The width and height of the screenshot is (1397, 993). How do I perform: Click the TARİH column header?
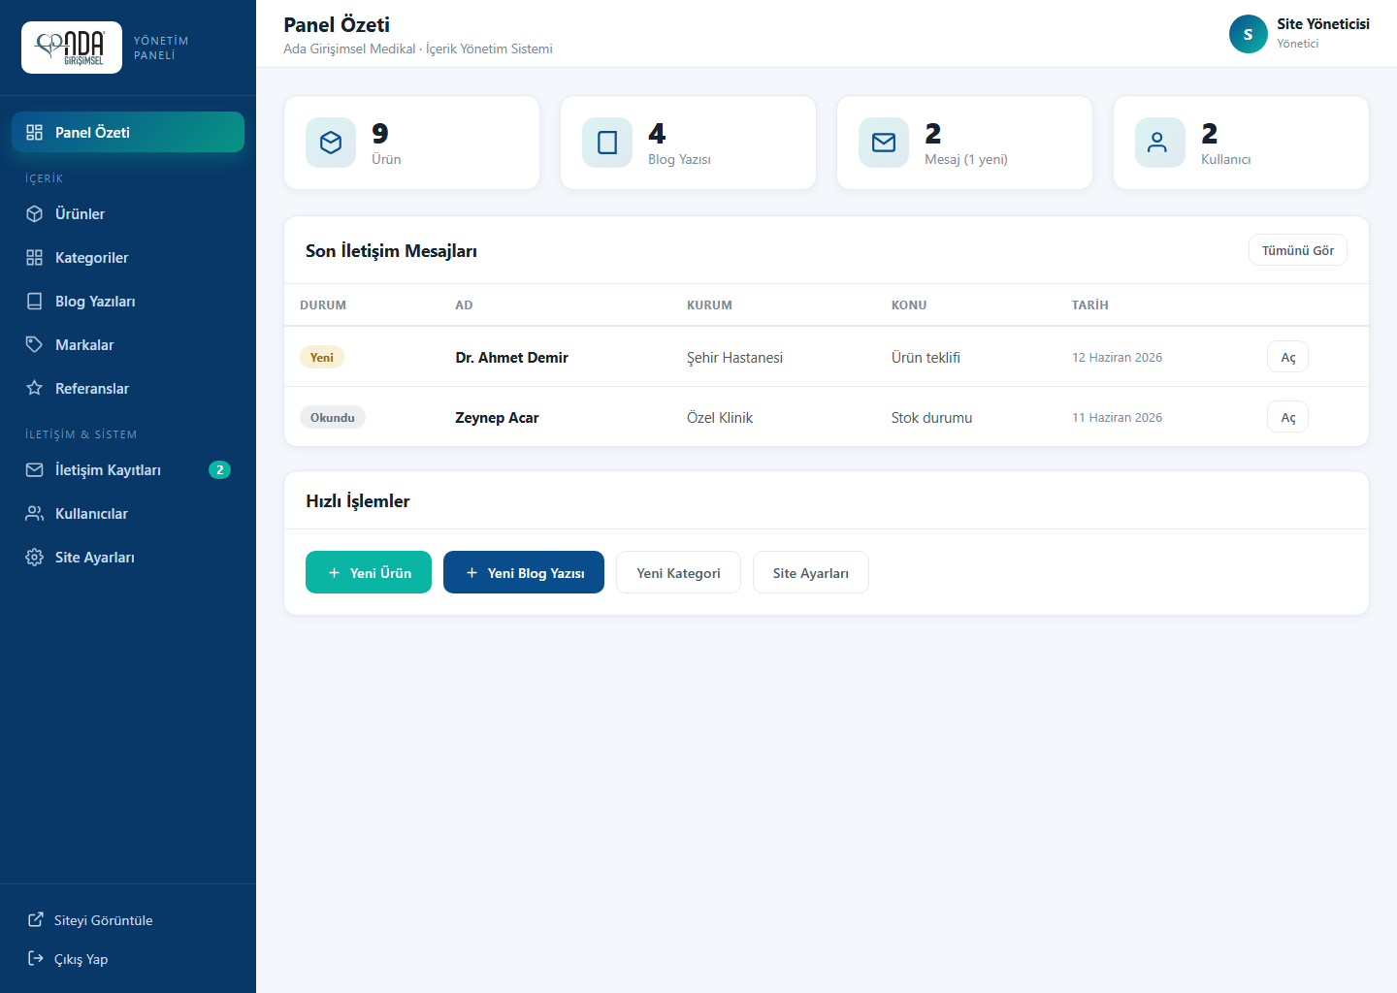(1089, 305)
